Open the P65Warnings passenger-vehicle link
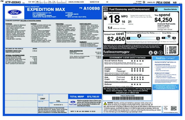This screenshot has height=120, width=185. [x=130, y=112]
